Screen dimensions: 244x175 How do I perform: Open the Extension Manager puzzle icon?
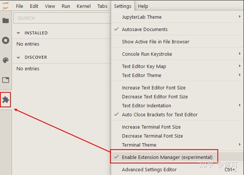[x=6, y=100]
